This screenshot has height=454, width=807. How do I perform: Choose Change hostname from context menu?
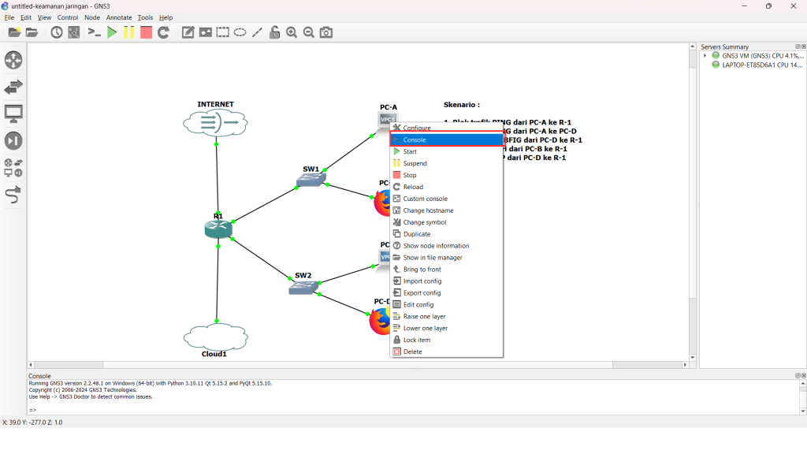(x=428, y=210)
